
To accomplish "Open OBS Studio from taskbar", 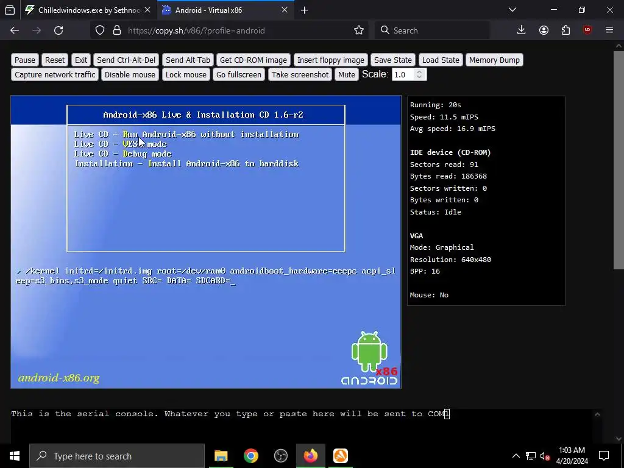I will click(x=280, y=456).
